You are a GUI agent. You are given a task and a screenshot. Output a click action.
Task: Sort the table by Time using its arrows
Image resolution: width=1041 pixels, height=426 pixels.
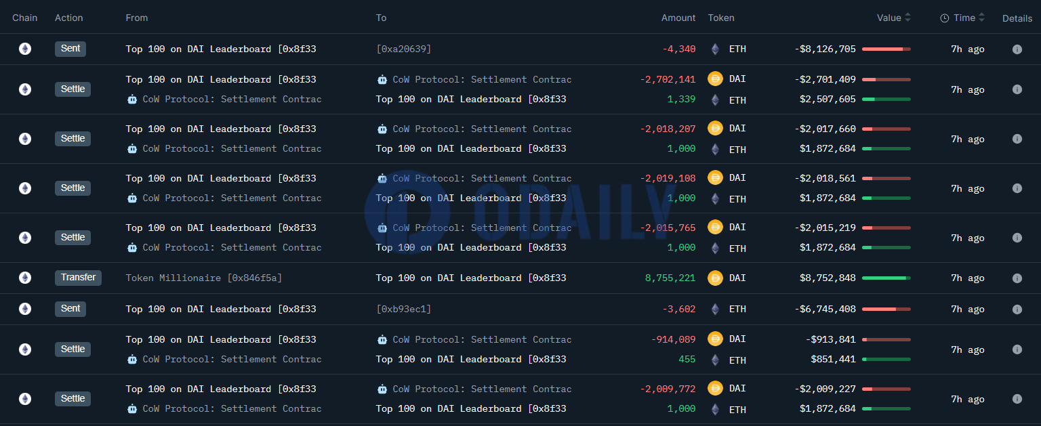pyautogui.click(x=981, y=18)
